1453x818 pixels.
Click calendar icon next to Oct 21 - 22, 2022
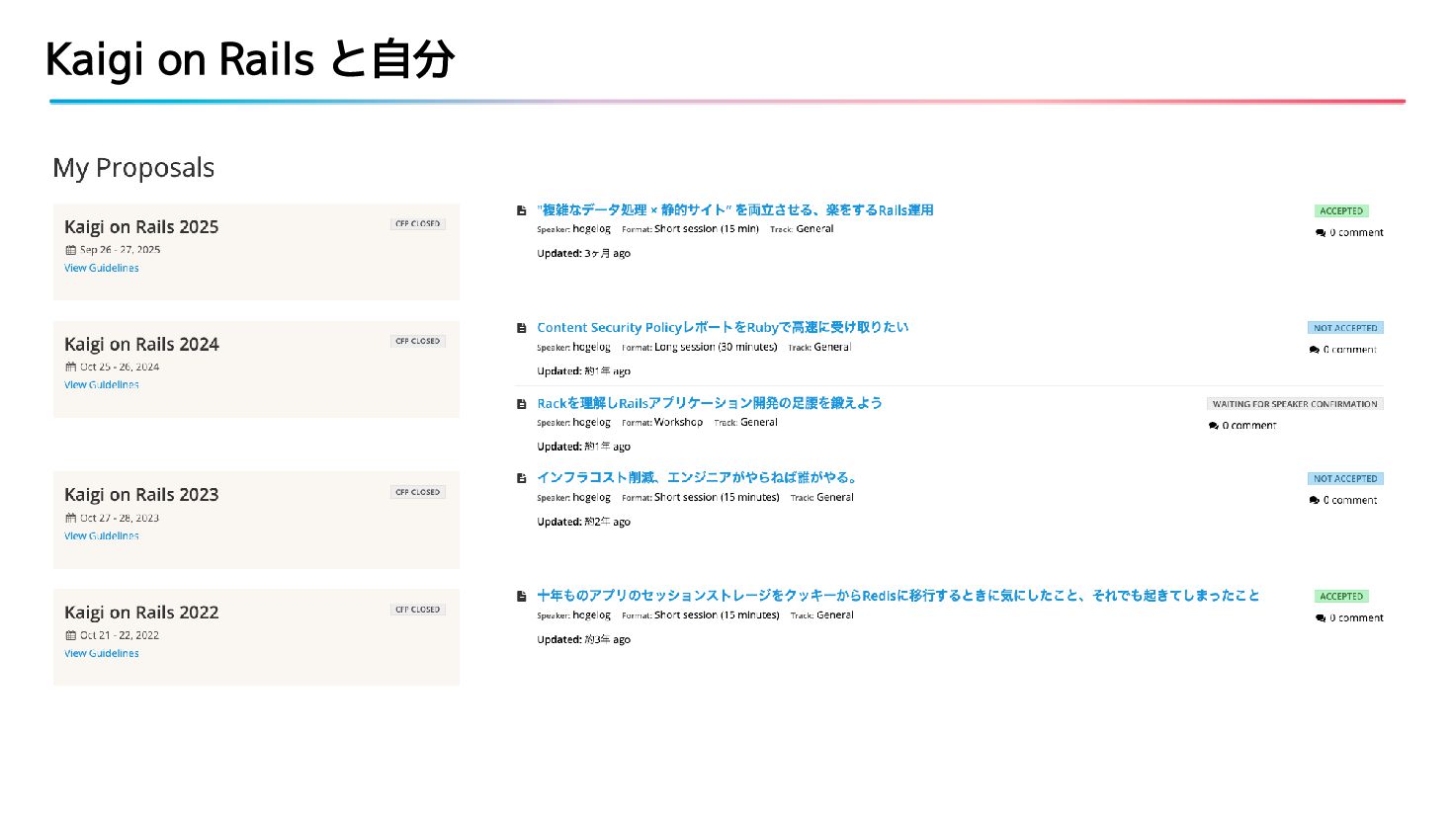(70, 636)
